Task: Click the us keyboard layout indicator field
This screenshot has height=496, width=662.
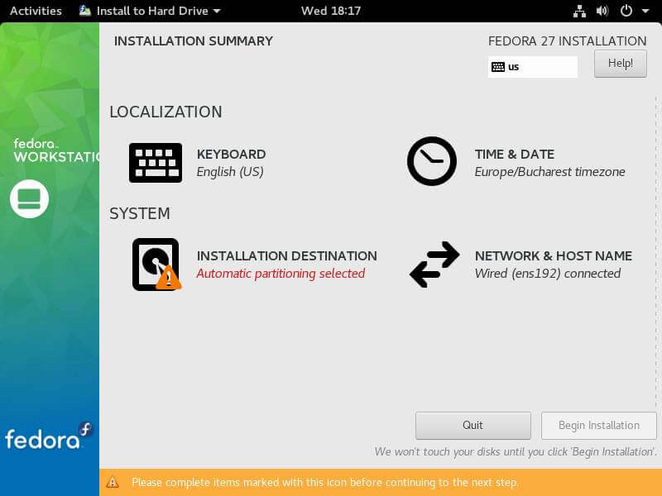Action: [532, 67]
